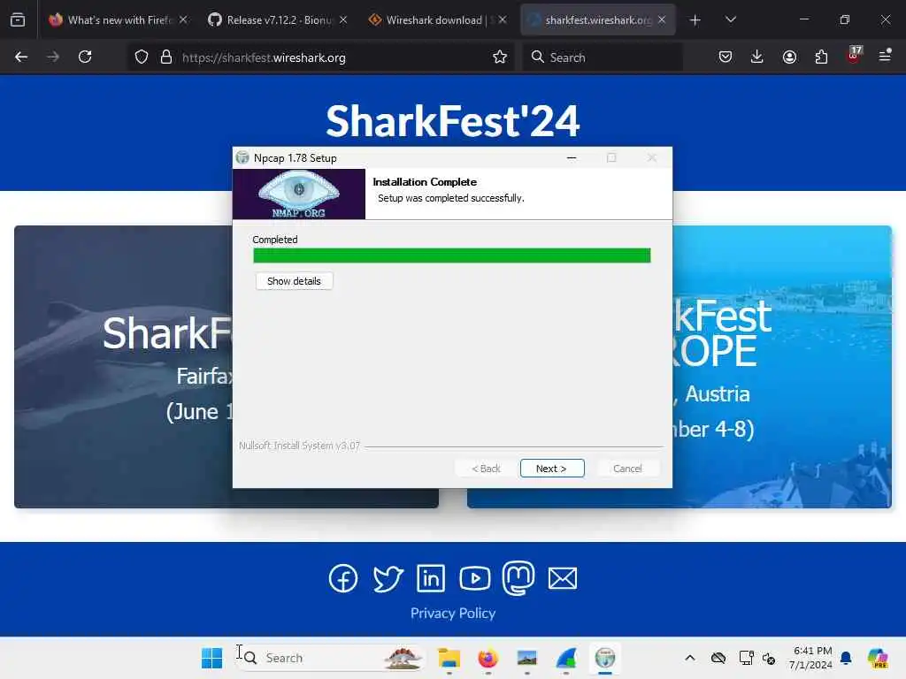The width and height of the screenshot is (906, 679).
Task: Open the list all tabs dropdown
Action: [730, 19]
